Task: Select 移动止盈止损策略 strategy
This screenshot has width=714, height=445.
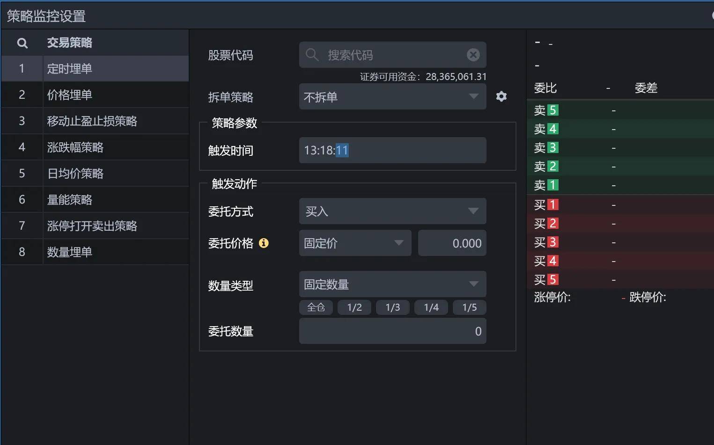Action: pyautogui.click(x=95, y=121)
